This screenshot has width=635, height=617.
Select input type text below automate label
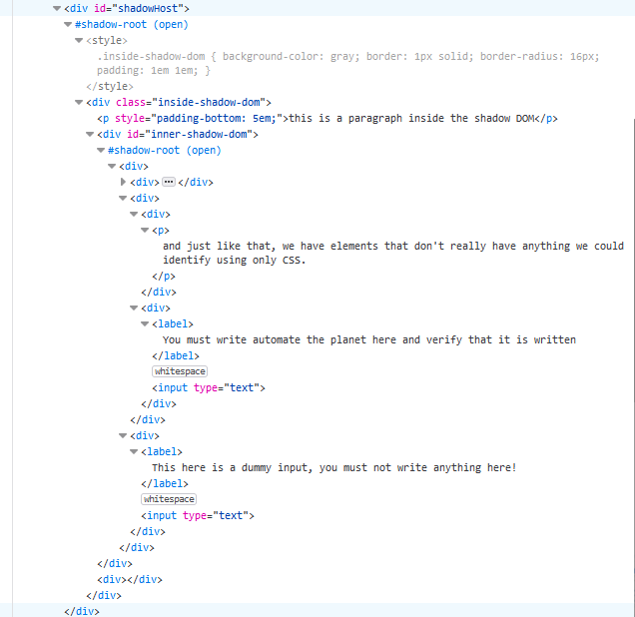tap(209, 387)
